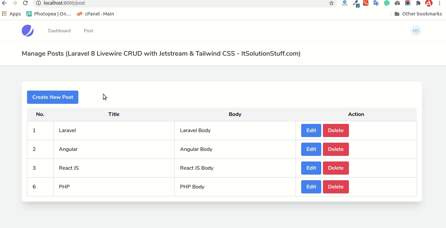This screenshot has width=446, height=228.
Task: Expand the Other bookmarks folder
Action: (418, 14)
